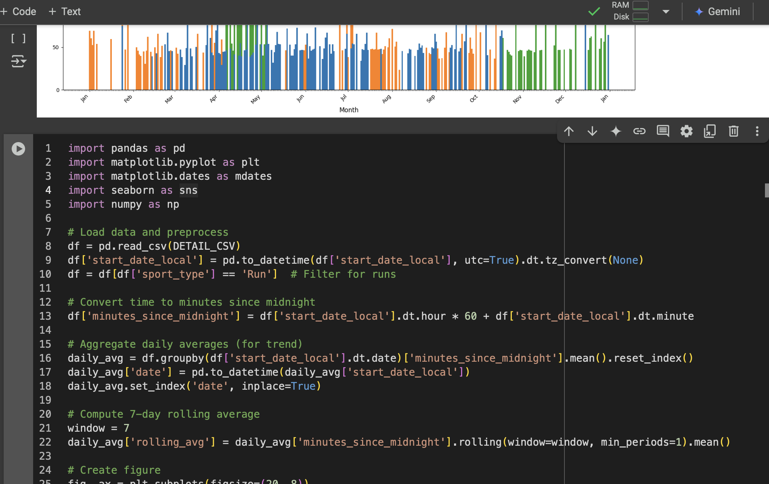Click the RAM and Disk usage indicator
This screenshot has height=484, width=769.
coord(630,11)
